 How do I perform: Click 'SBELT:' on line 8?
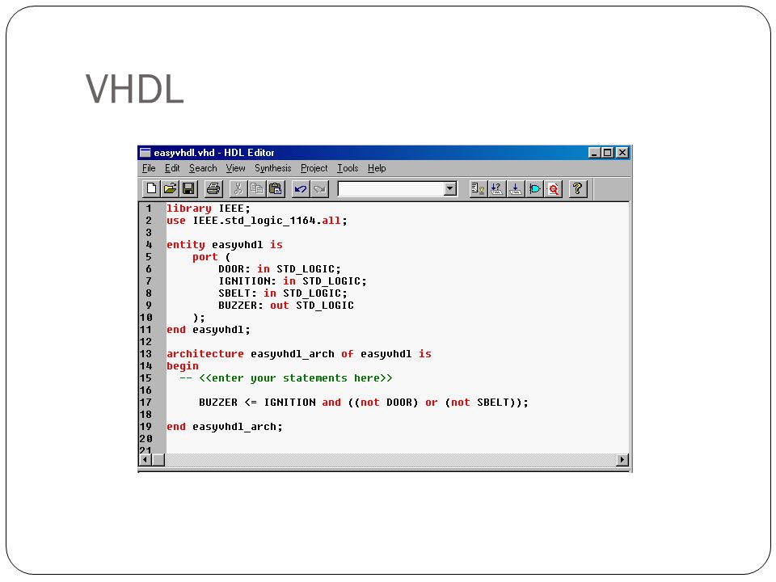coord(238,293)
